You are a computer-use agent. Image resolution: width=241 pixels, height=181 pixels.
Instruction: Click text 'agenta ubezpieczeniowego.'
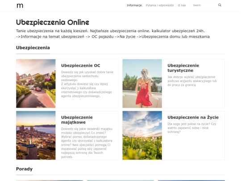[x=81, y=96]
